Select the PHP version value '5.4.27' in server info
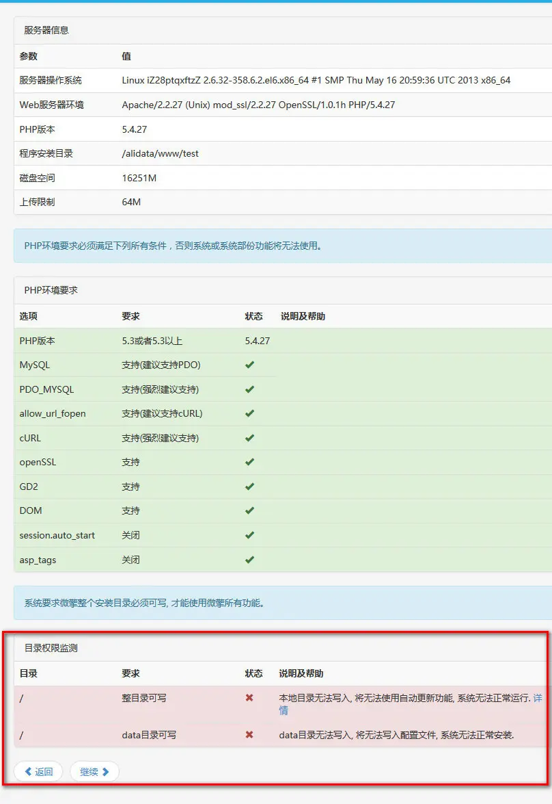552x804 pixels. pos(134,129)
